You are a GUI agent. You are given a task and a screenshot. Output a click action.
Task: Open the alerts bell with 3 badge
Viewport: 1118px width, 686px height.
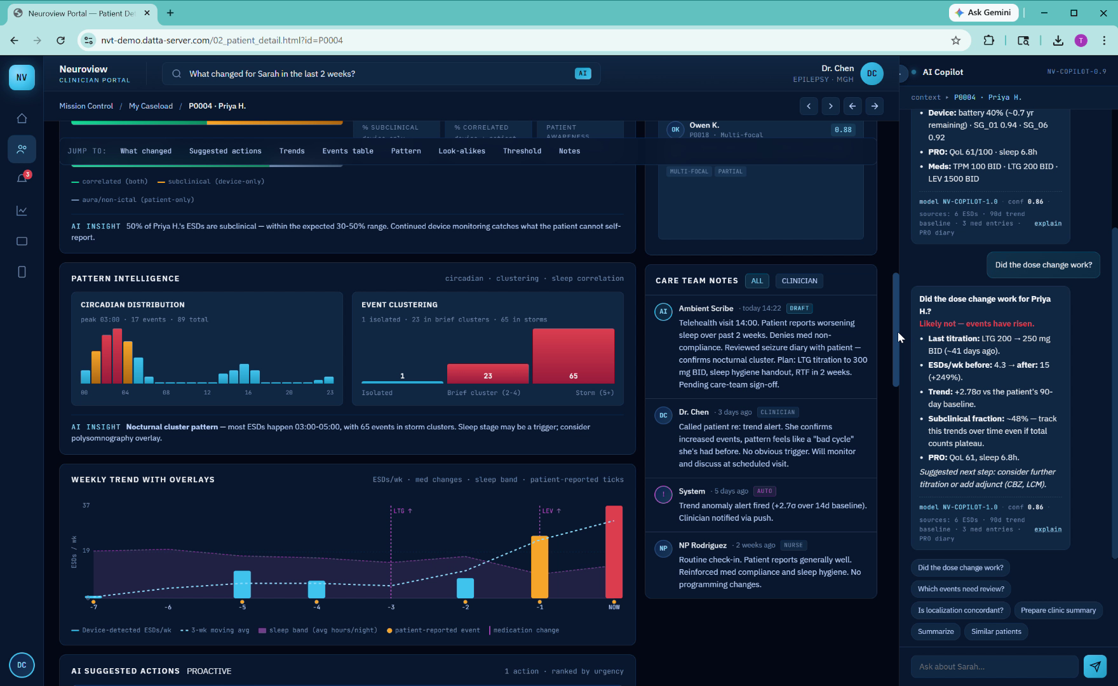[22, 179]
